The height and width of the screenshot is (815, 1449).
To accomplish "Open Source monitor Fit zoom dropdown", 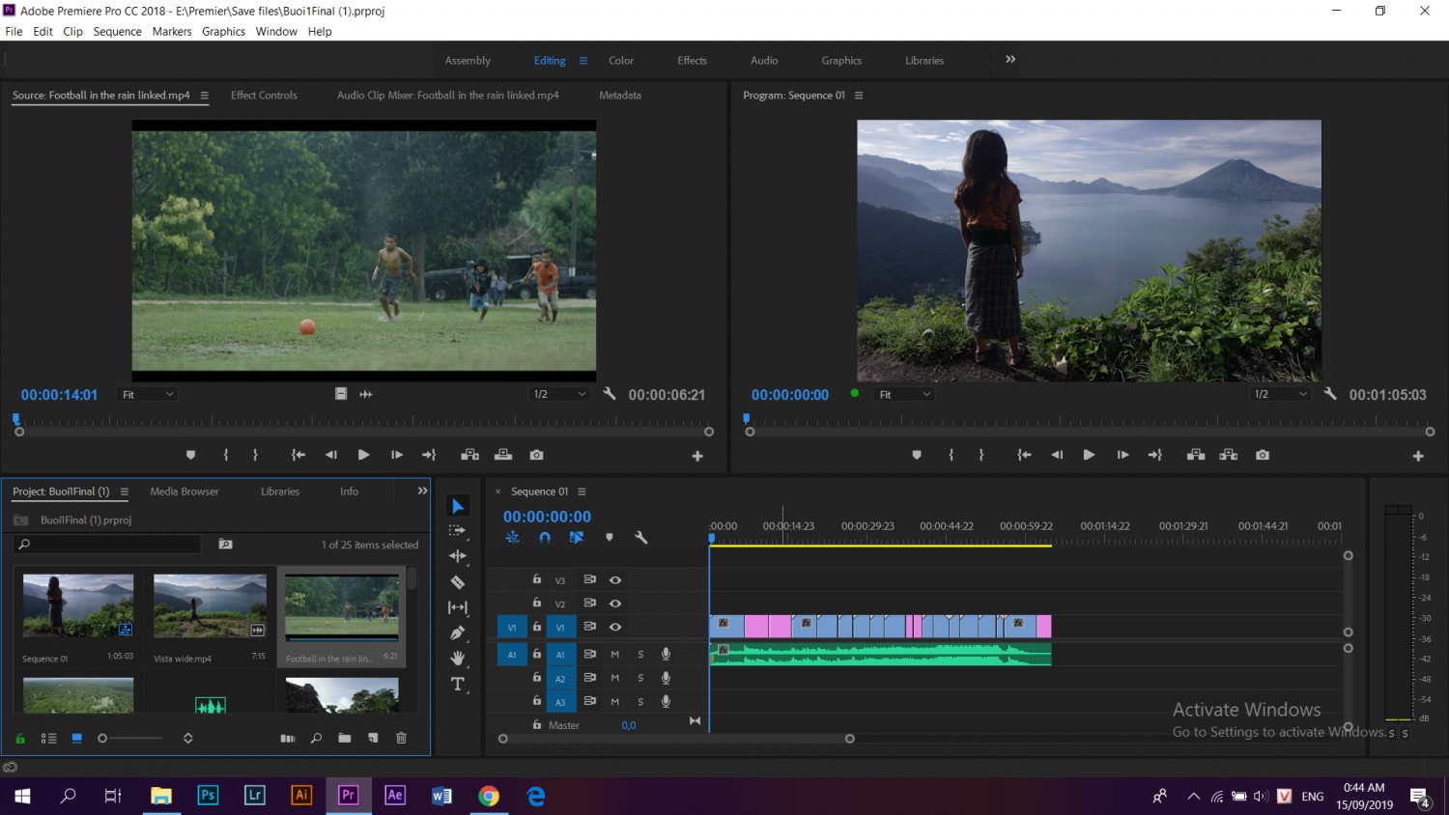I will (x=148, y=394).
